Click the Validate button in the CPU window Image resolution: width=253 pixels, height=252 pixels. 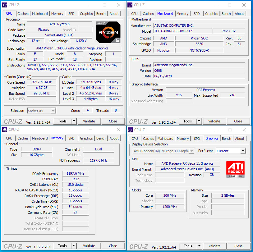[89, 121]
